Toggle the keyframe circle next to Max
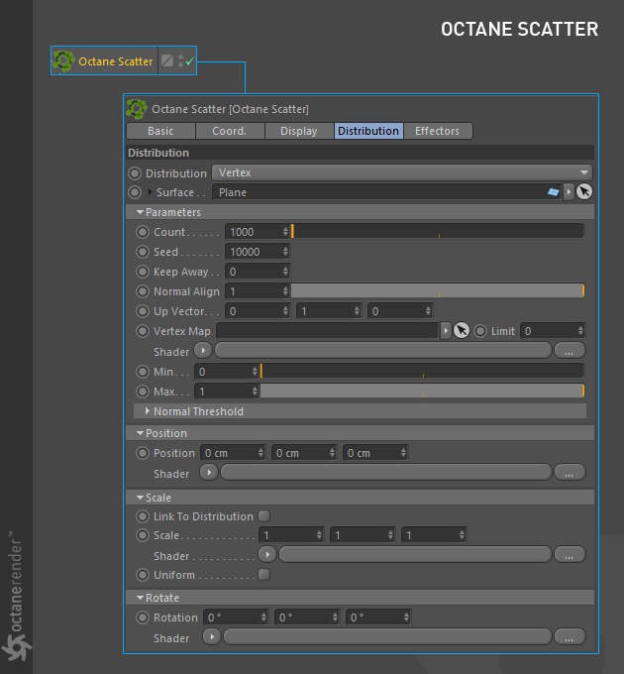 [x=143, y=391]
